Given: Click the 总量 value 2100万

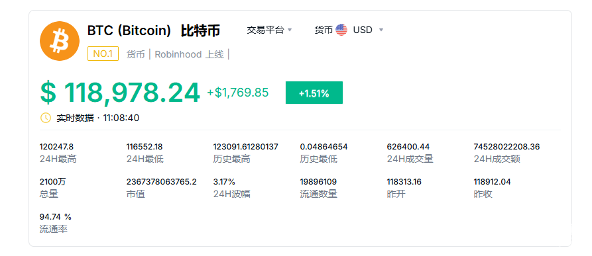Looking at the screenshot, I should (x=52, y=182).
